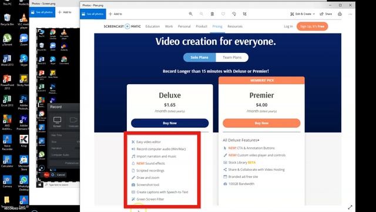Click Branded ad-free site text
Screen dimensions: 376x212
243,177
